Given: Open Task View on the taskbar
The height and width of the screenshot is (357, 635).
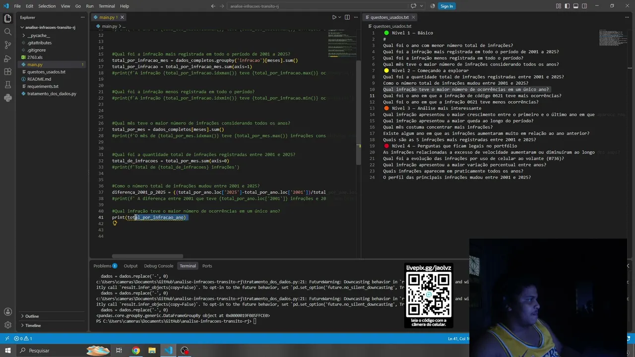Looking at the screenshot, I should pyautogui.click(x=119, y=351).
